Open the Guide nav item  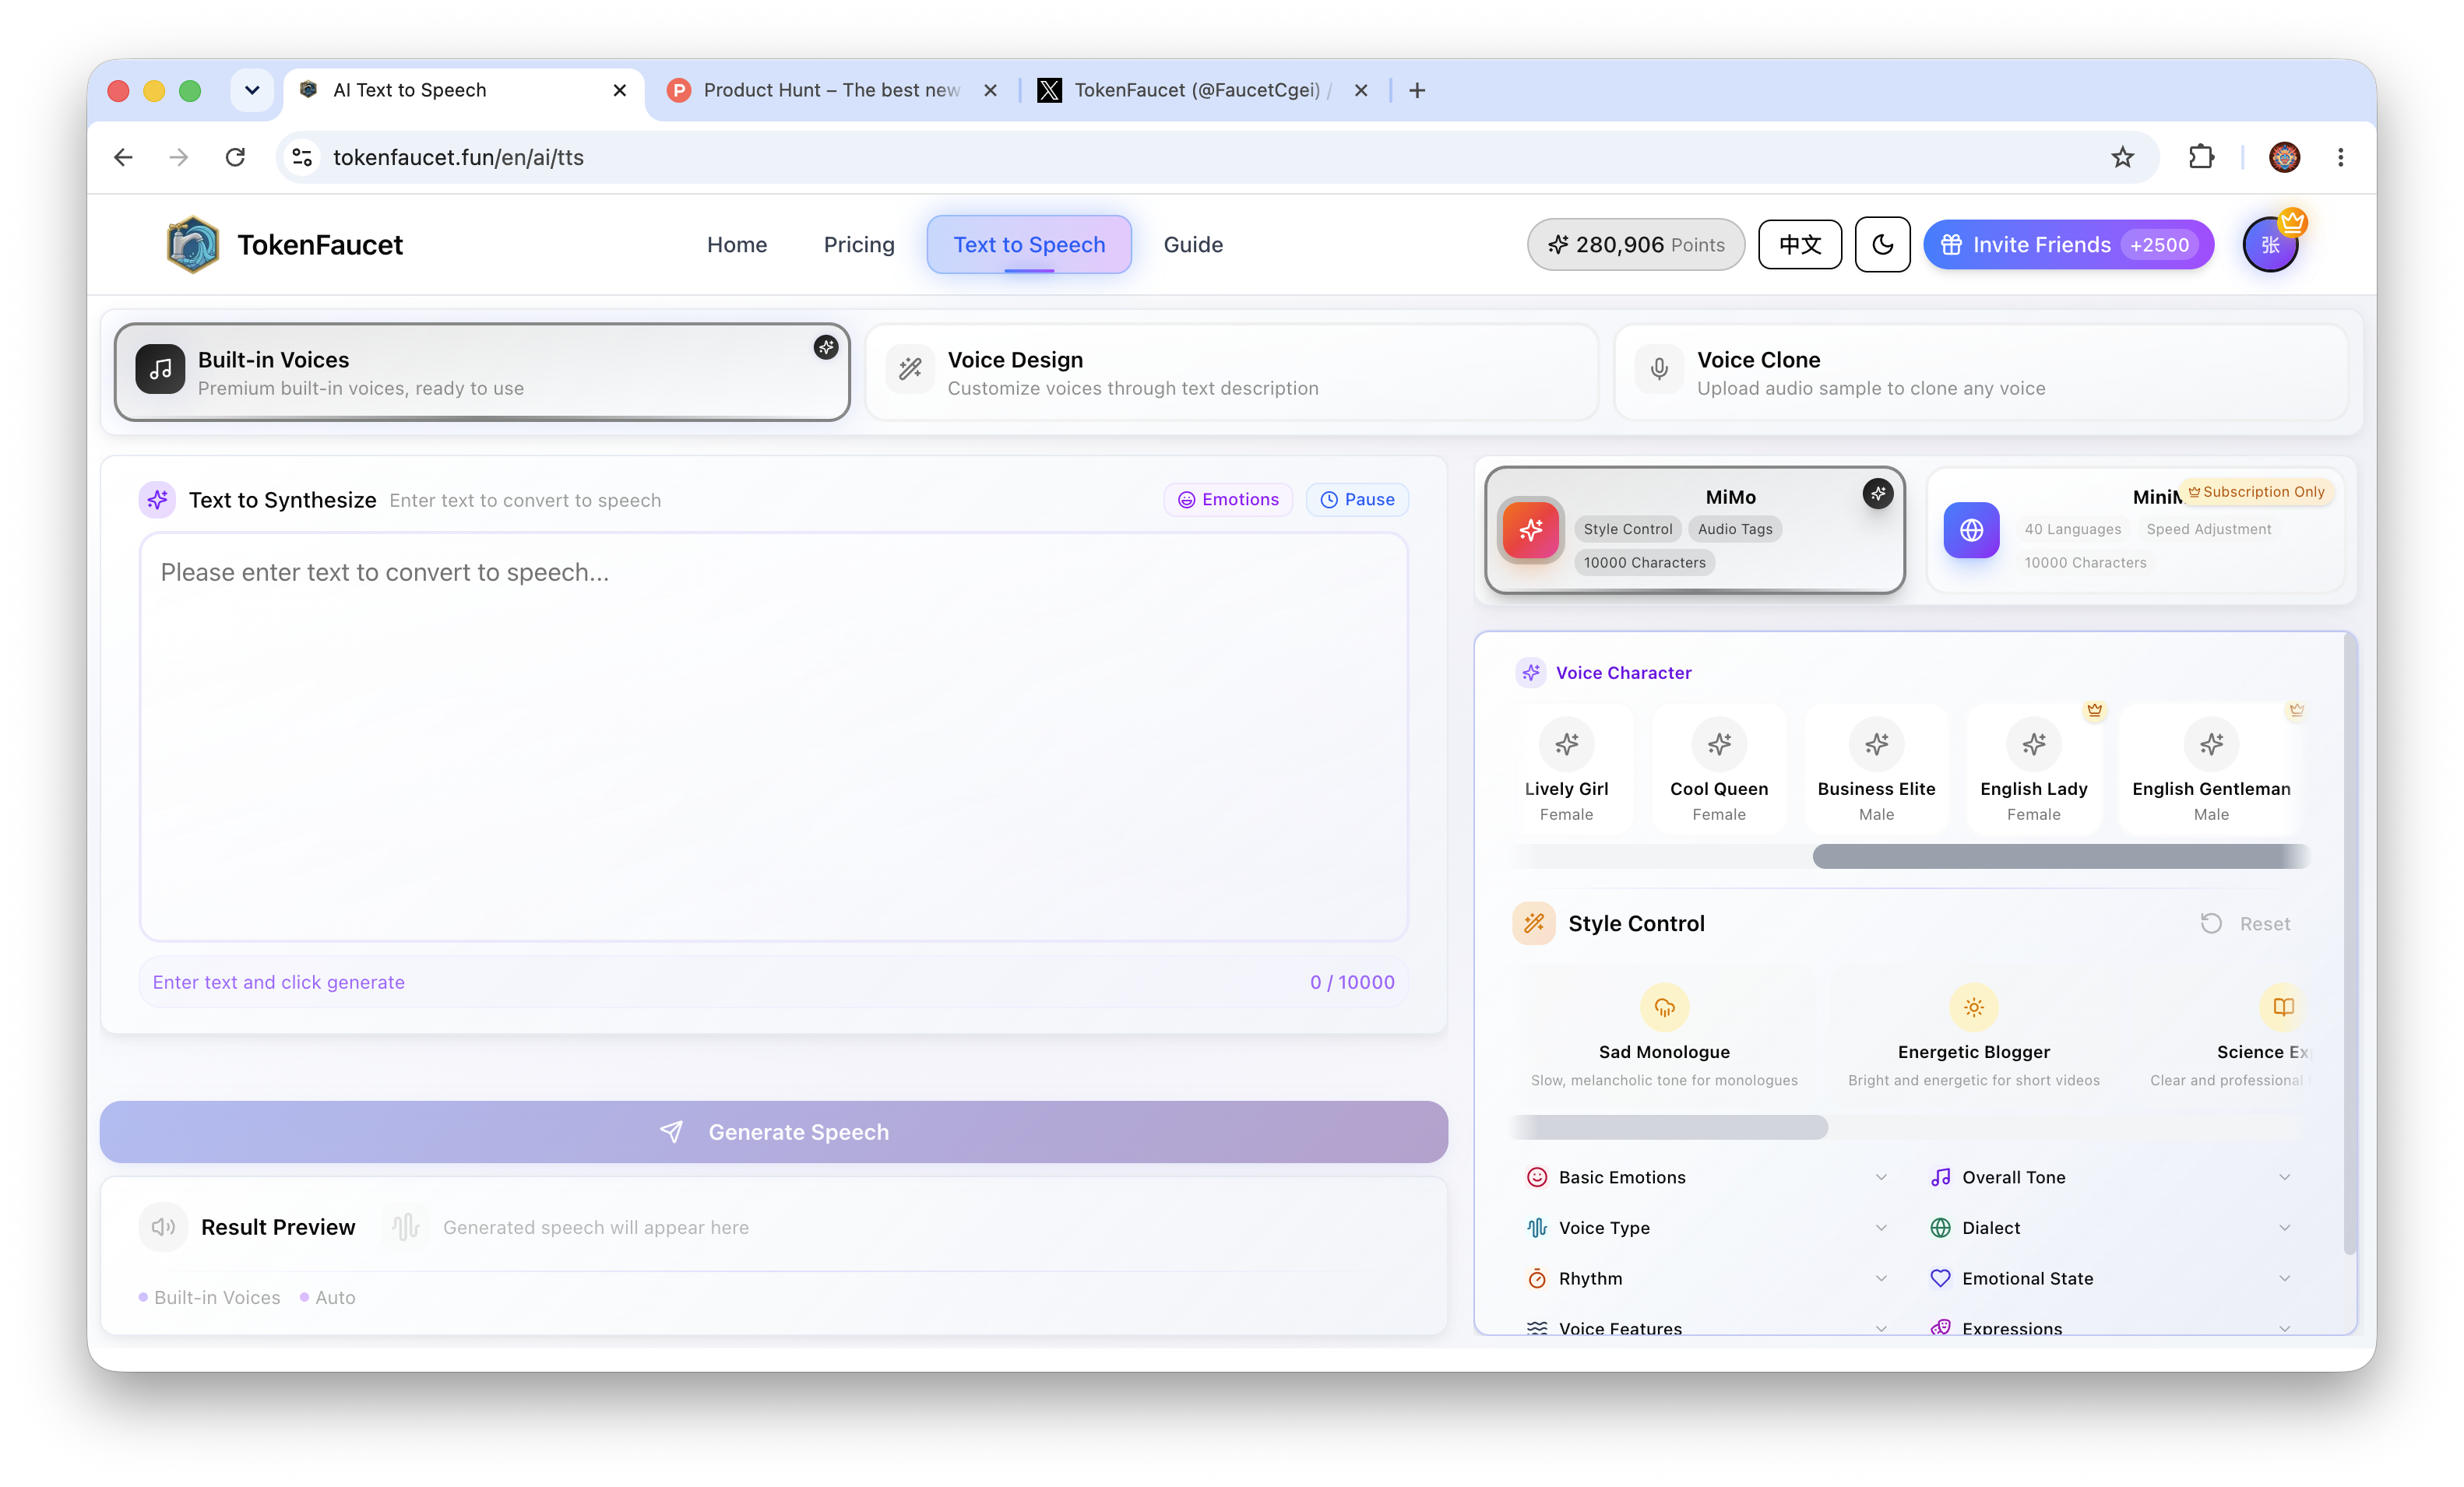point(1193,245)
